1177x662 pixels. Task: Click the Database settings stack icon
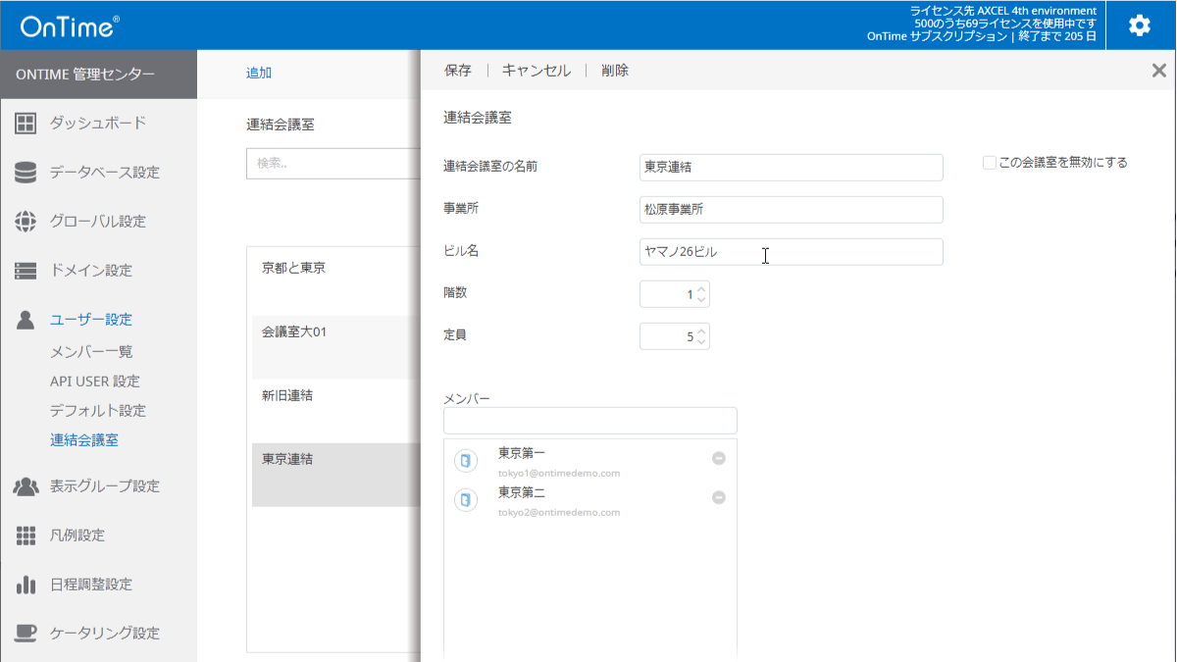click(26, 173)
